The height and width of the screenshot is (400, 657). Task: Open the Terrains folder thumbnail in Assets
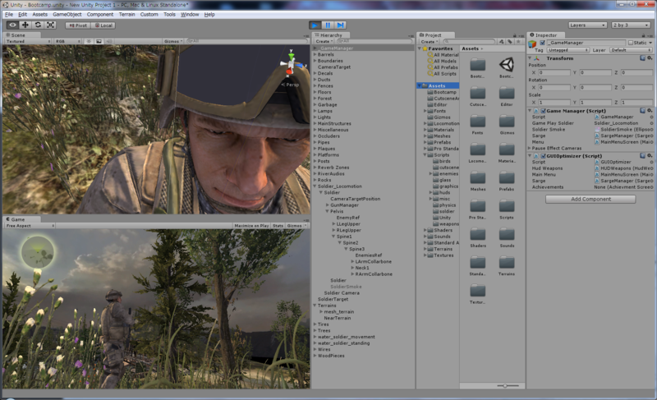click(507, 264)
